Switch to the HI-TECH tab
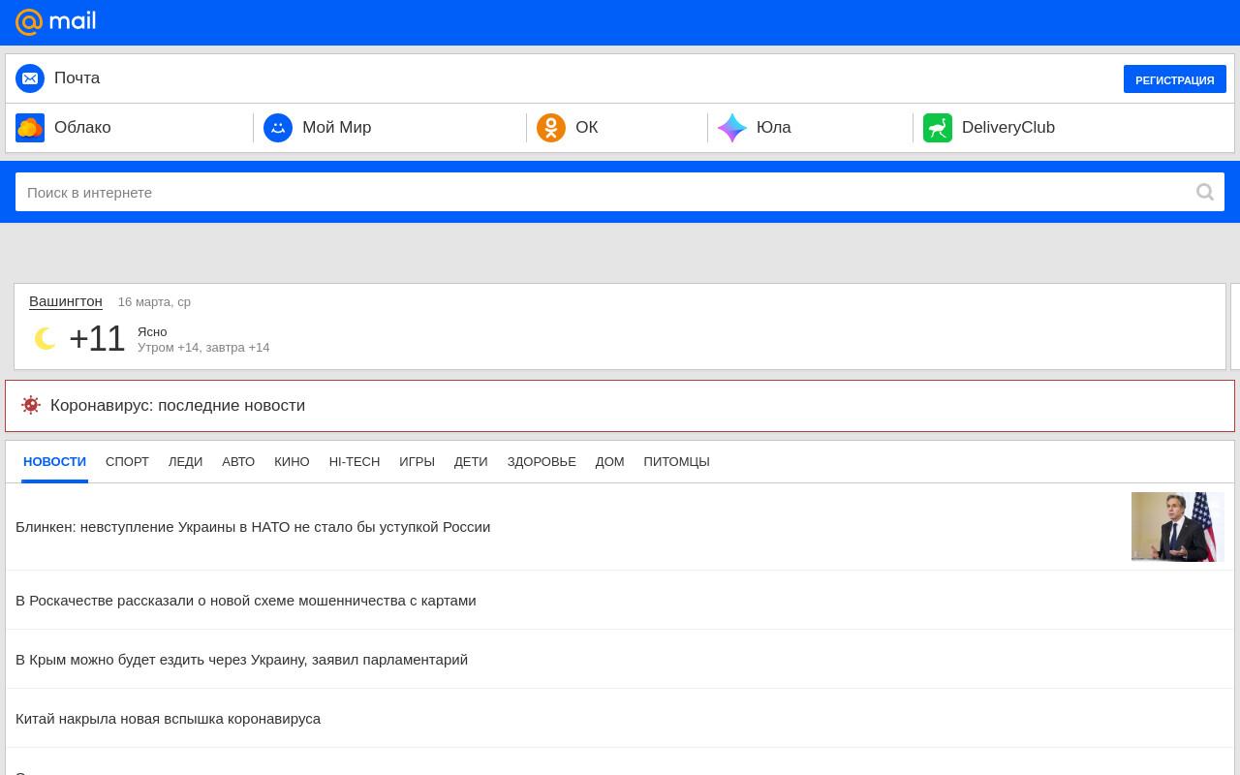Image resolution: width=1240 pixels, height=775 pixels. click(x=355, y=461)
